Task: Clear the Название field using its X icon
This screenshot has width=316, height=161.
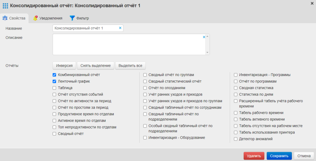Action: click(x=120, y=28)
